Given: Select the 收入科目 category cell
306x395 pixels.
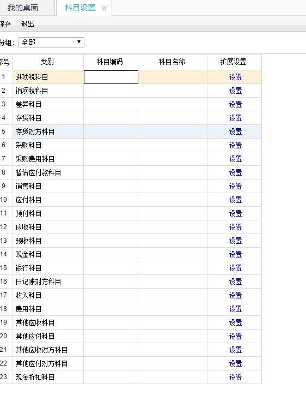Looking at the screenshot, I should [48, 295].
